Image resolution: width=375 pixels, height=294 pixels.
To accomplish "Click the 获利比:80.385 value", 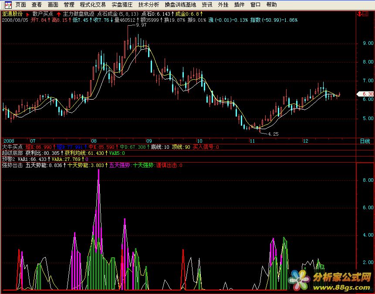I will pos(42,153).
